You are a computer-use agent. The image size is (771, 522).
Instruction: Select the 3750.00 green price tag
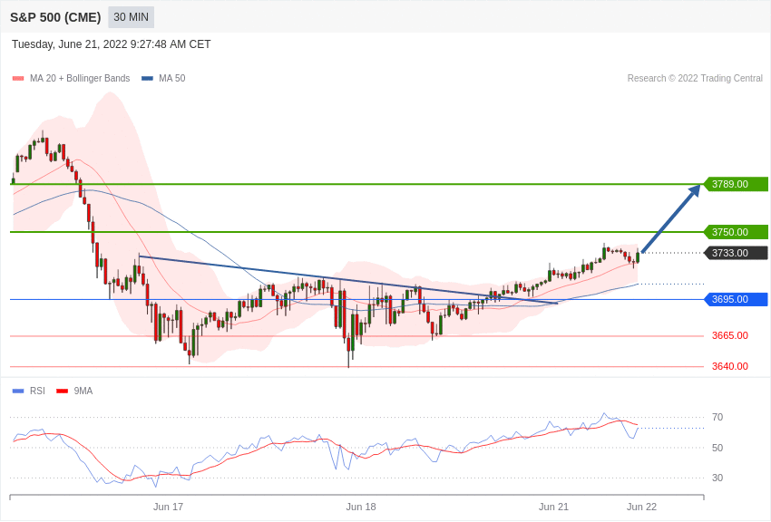736,232
